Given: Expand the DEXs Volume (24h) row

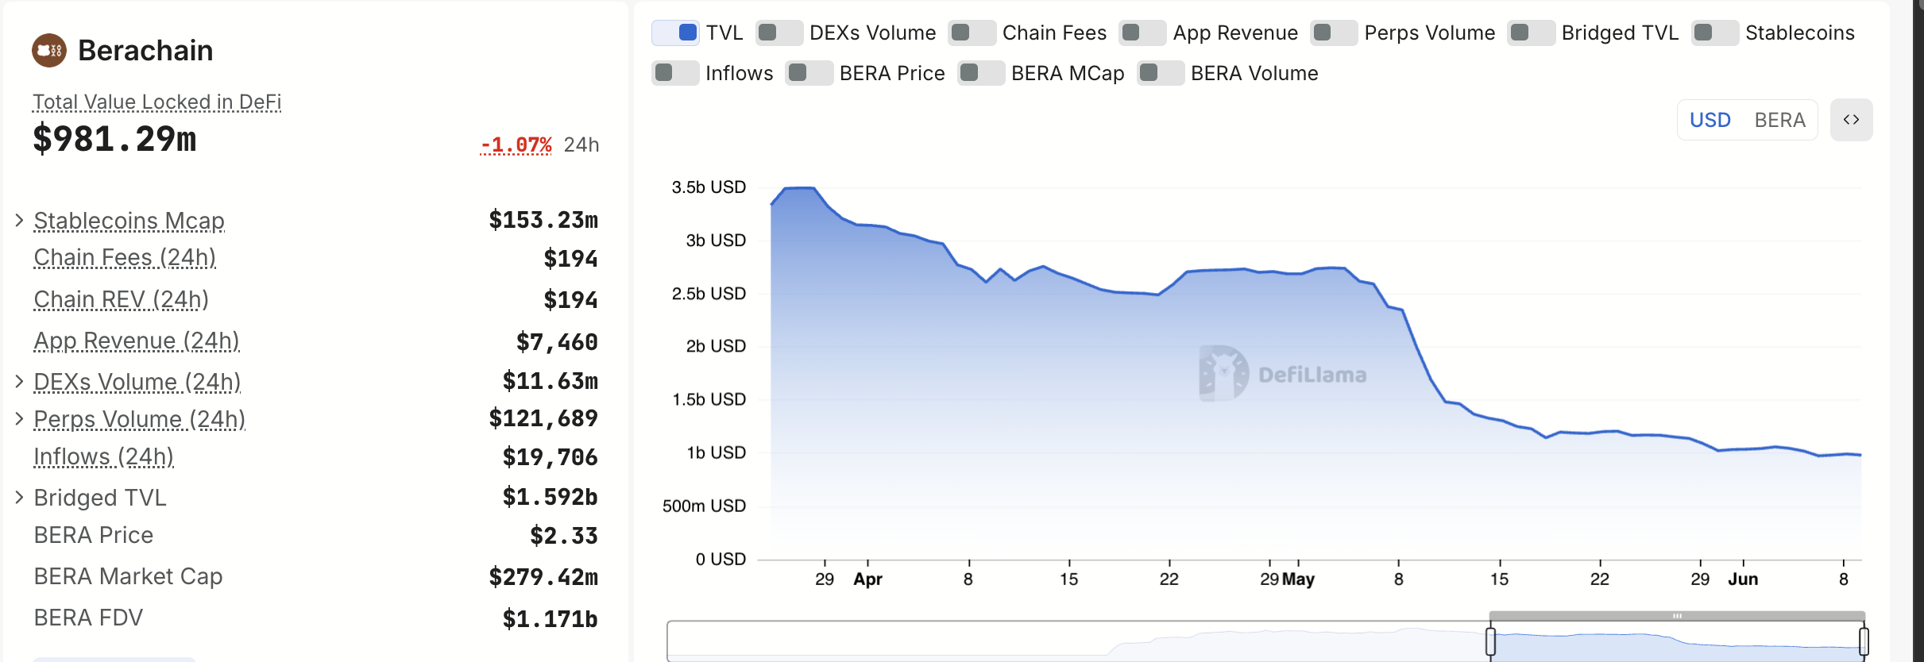Looking at the screenshot, I should point(20,381).
